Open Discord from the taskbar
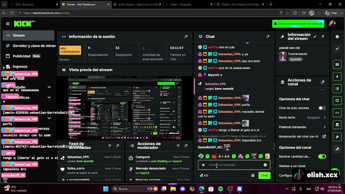Screen dimensions: 345x194 [182, 189]
